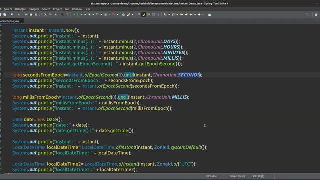
Task: Click the Debug launch bug icon
Action: (81, 14)
